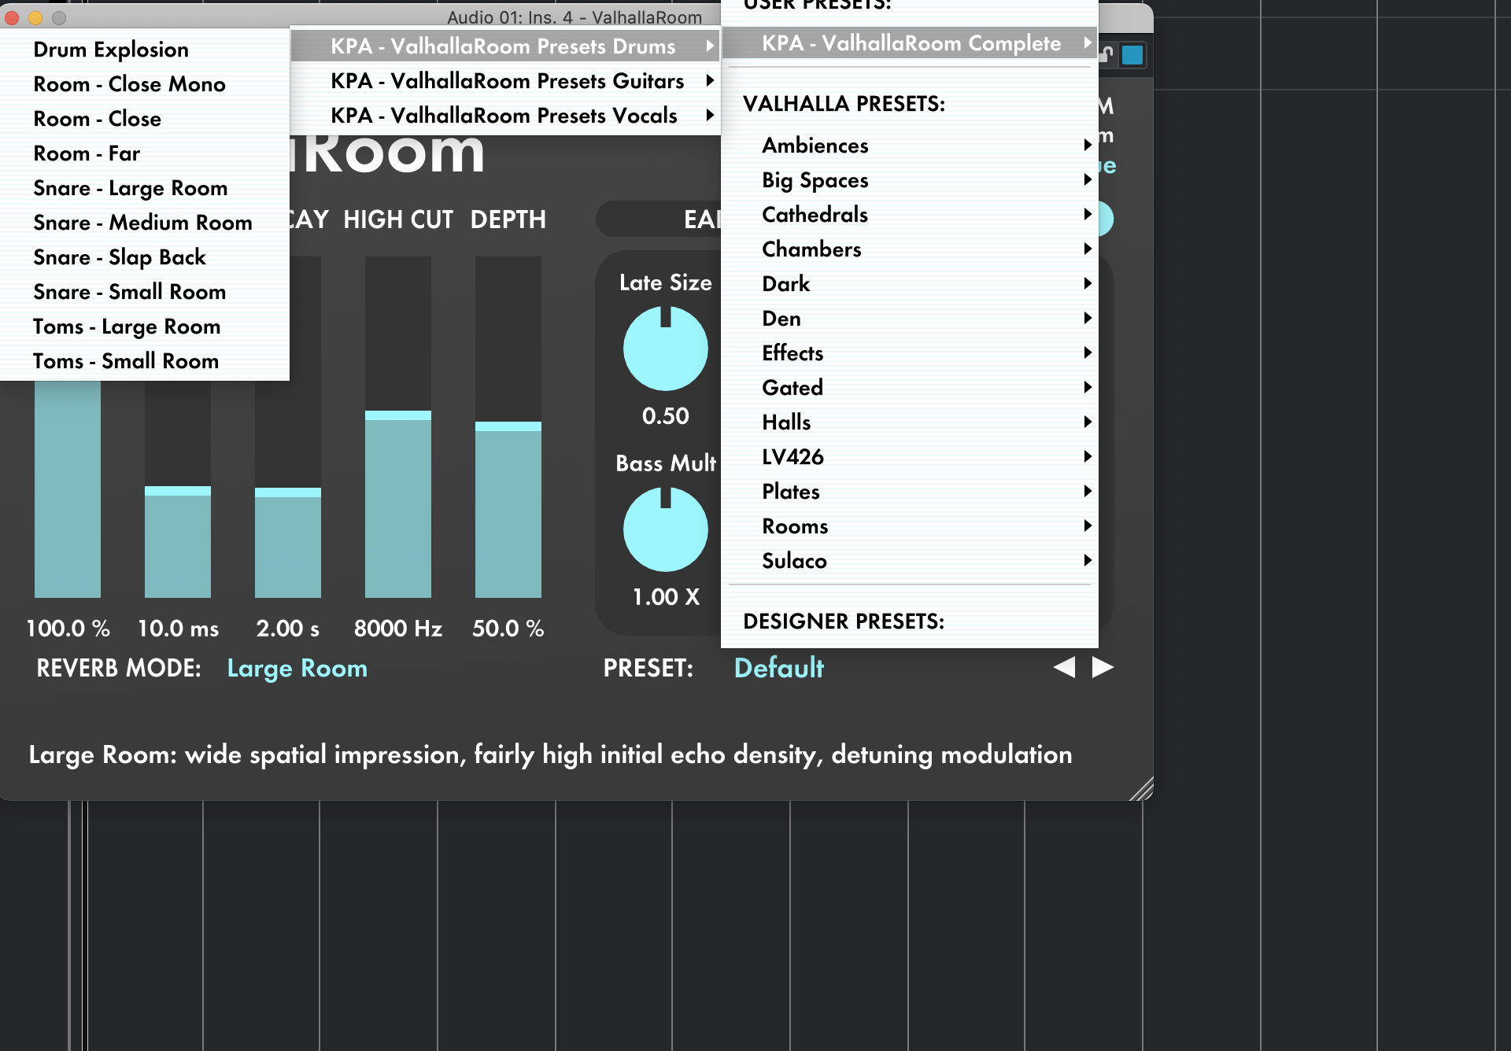Open the Plates preset submenu

pyautogui.click(x=791, y=492)
